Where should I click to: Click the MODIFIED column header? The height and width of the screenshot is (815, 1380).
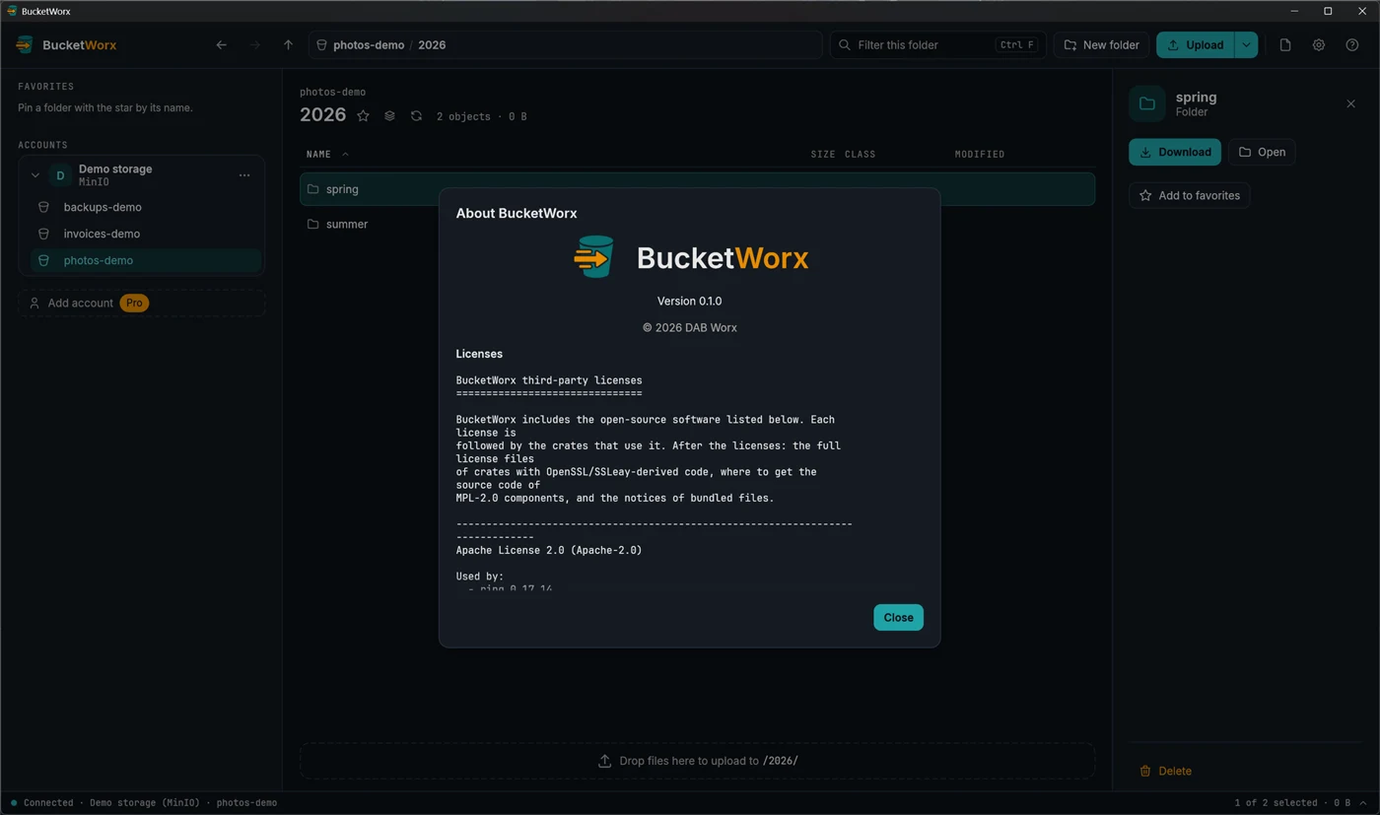coord(980,155)
